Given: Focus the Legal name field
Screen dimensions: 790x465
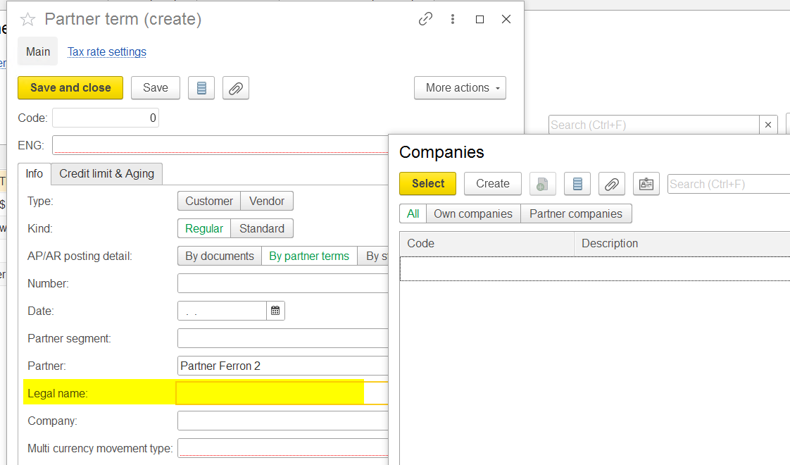Looking at the screenshot, I should (x=282, y=393).
